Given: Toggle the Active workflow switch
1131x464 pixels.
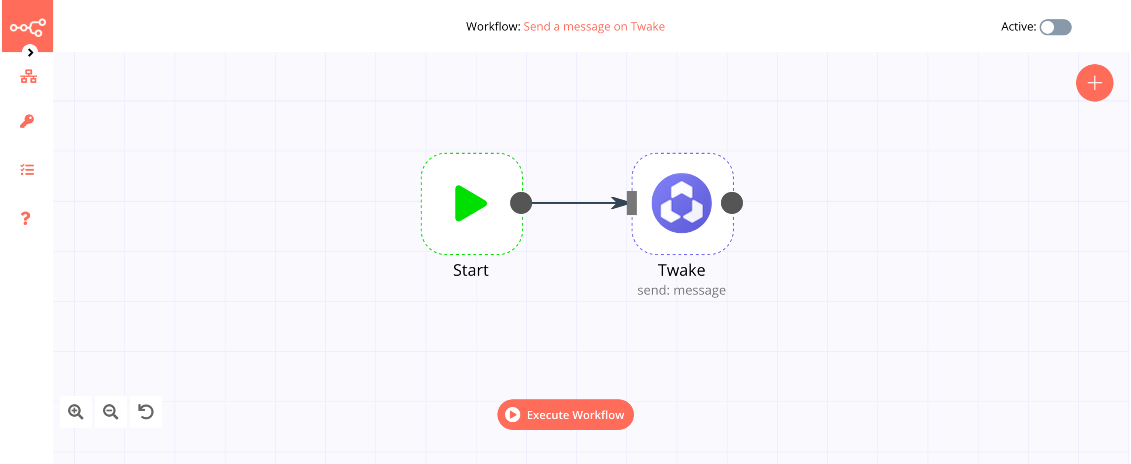Looking at the screenshot, I should point(1054,26).
